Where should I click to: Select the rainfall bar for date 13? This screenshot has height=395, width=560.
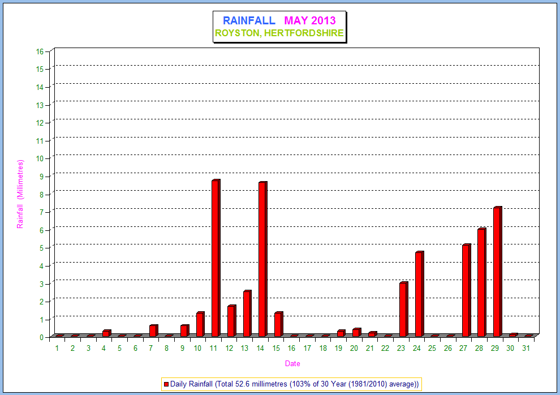[247, 314]
